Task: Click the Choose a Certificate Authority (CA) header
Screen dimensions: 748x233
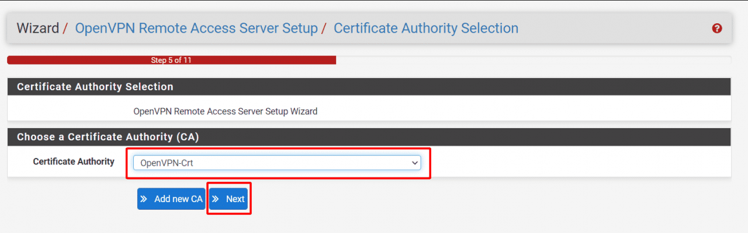Action: (x=108, y=137)
